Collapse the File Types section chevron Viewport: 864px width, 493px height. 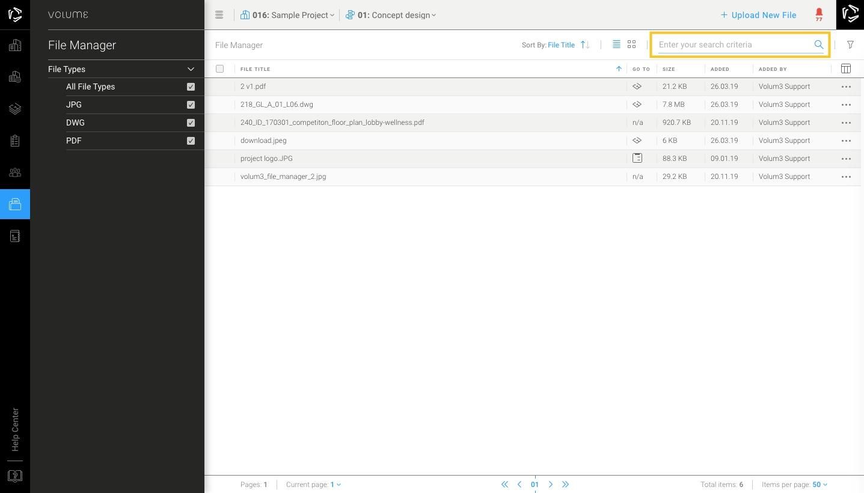[191, 69]
